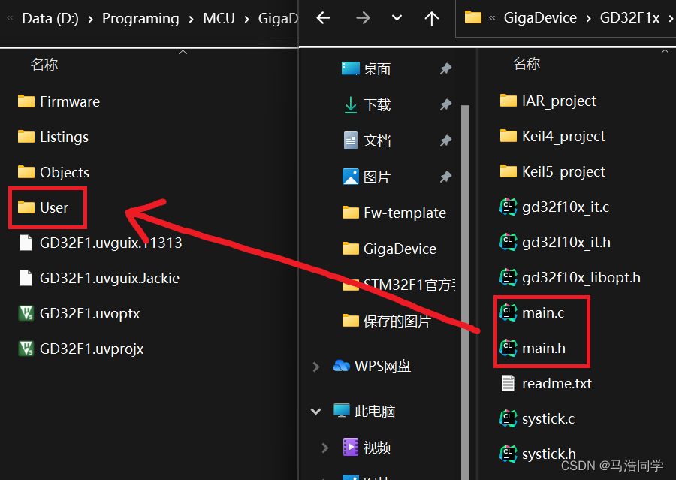
Task: Select the systick.c file icon
Action: tap(509, 418)
